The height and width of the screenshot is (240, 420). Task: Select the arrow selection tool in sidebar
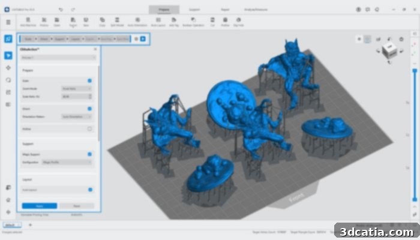[8, 55]
